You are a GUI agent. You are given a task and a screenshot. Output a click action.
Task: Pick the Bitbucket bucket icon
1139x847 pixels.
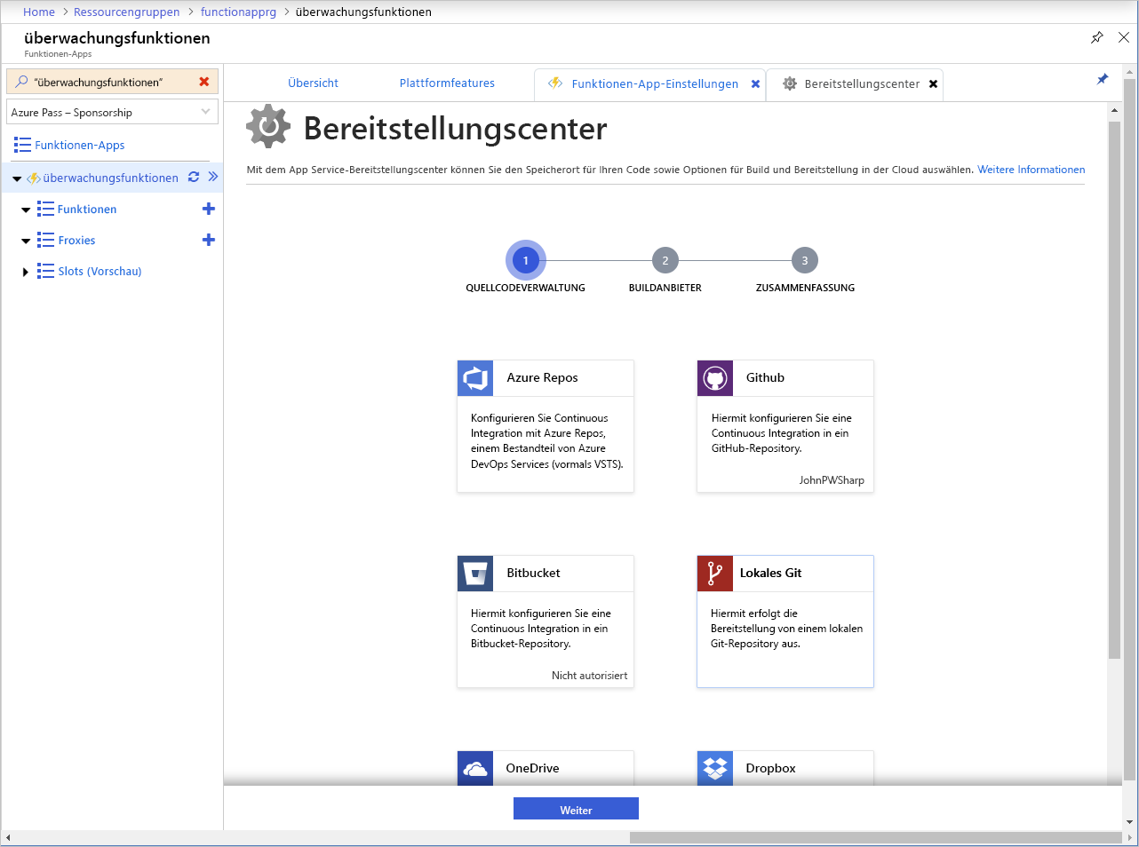(475, 574)
